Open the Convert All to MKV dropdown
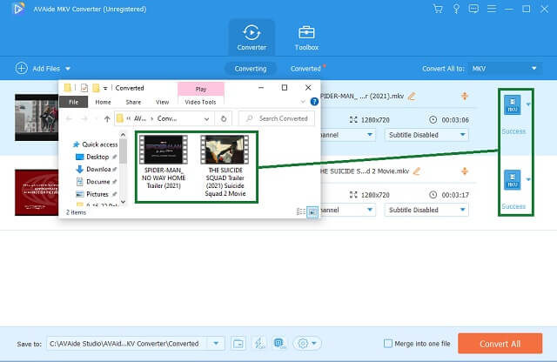Viewport: 557px width, 362px height. tap(505, 69)
